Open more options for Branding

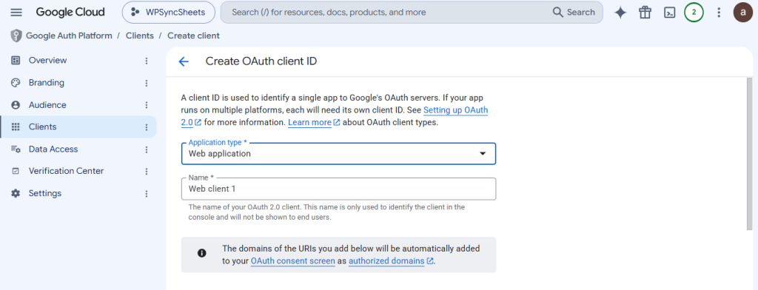point(147,83)
